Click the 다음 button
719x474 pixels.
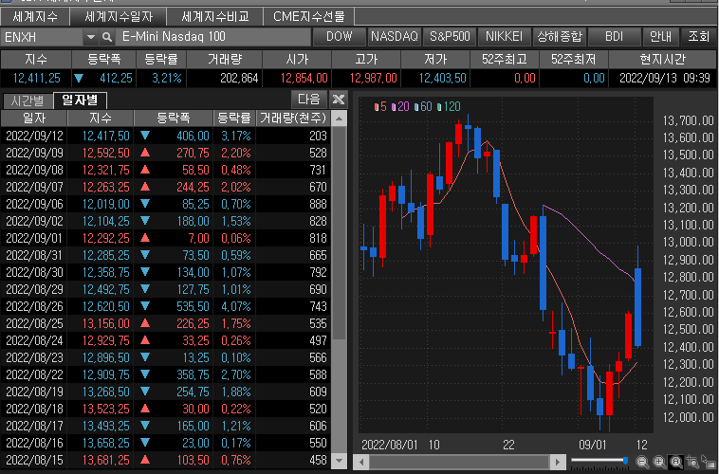(x=309, y=99)
